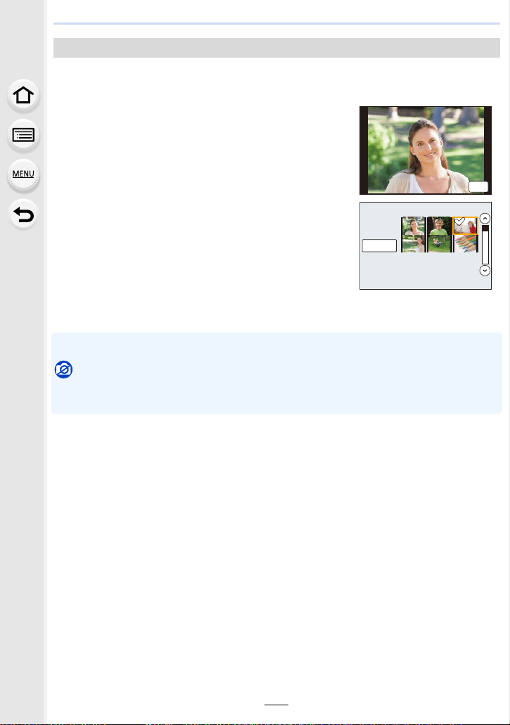
Task: Click the underlined page number at bottom
Action: [276, 701]
